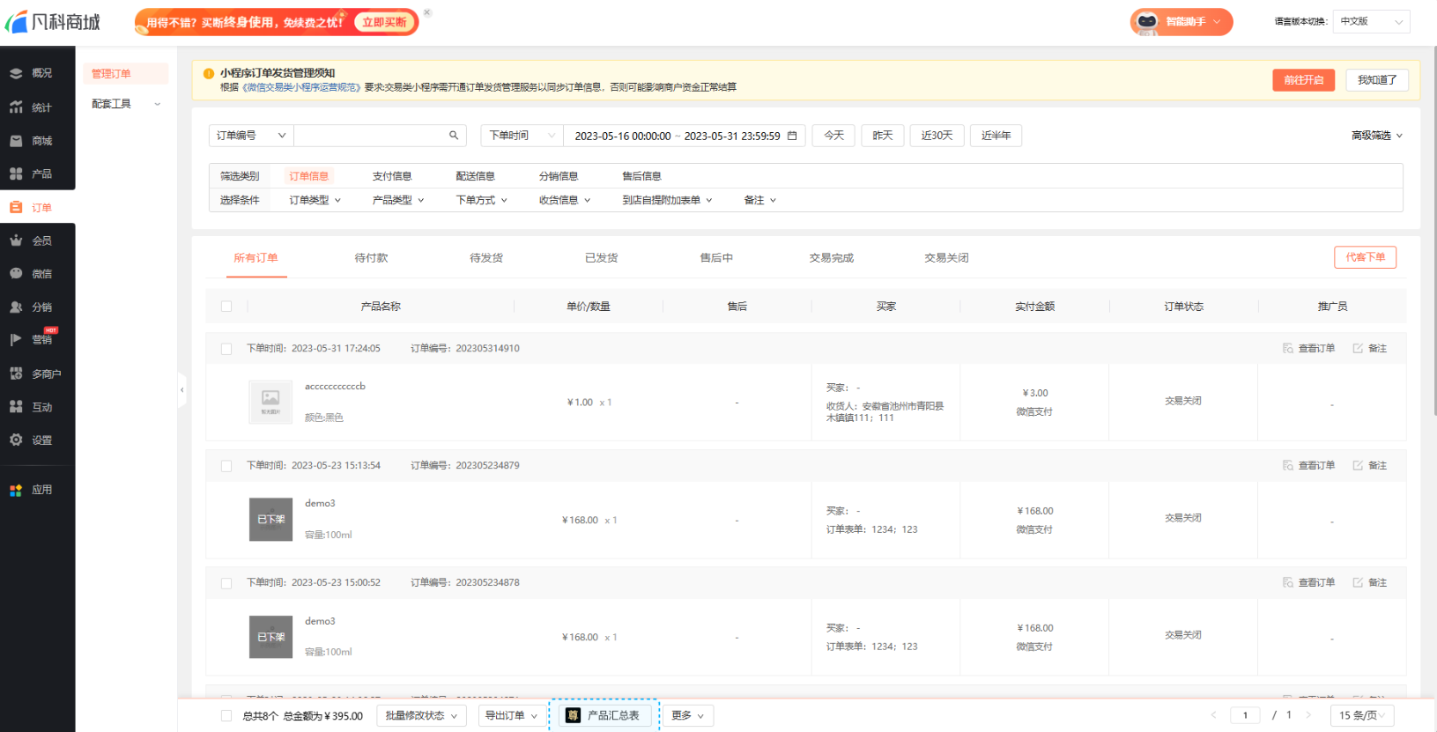Switch to the 交易完成 tab
The image size is (1437, 732).
point(832,258)
